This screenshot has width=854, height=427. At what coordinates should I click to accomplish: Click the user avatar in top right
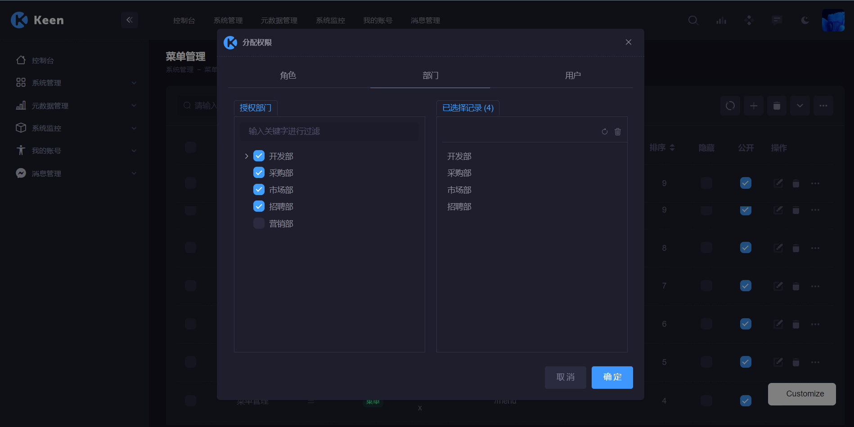(833, 20)
